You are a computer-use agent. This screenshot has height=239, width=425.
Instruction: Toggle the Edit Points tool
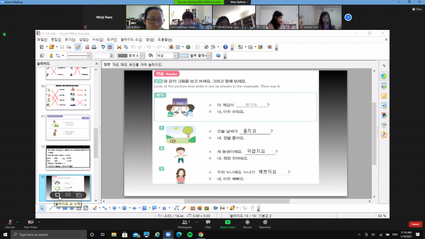tap(177, 208)
